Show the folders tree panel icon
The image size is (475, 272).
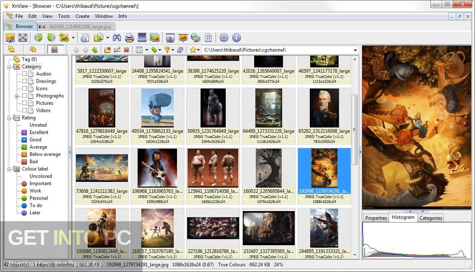pyautogui.click(x=11, y=50)
